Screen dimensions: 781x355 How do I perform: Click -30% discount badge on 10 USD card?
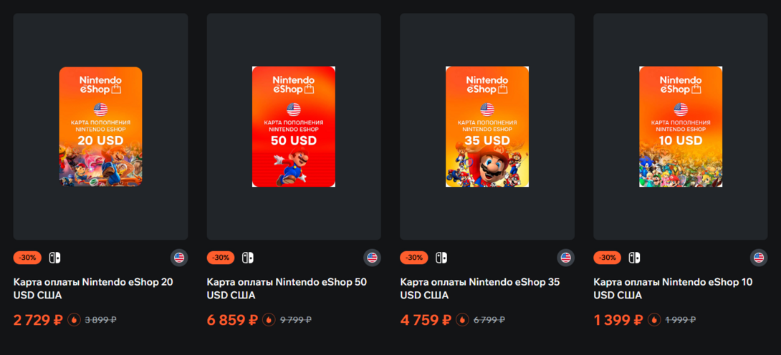pyautogui.click(x=607, y=258)
